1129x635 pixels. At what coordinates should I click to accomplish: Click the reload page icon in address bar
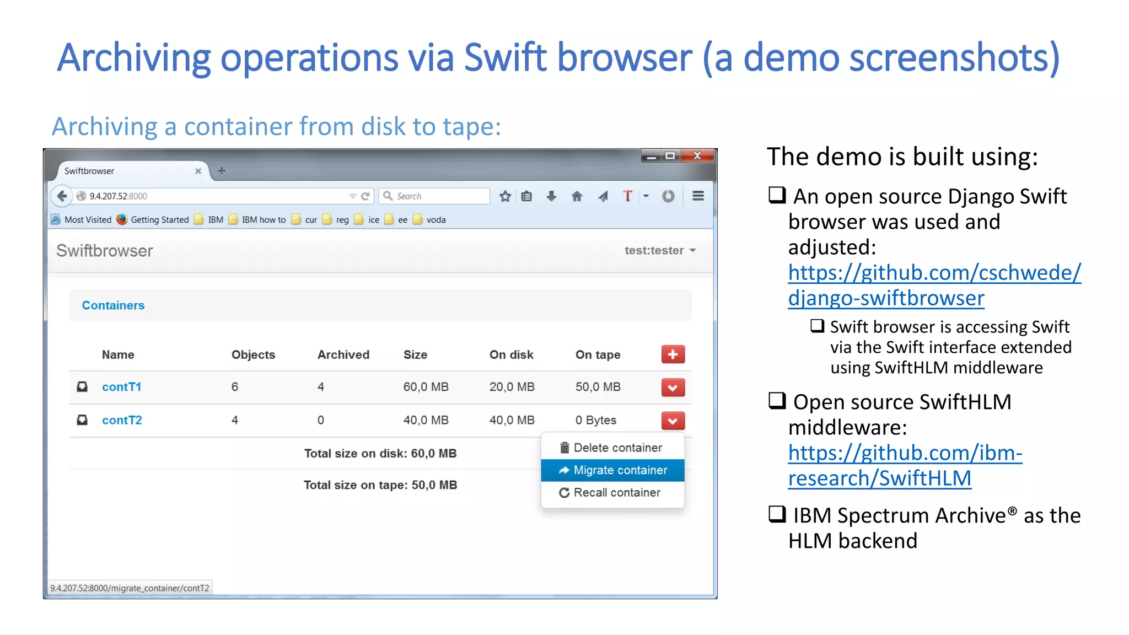click(365, 196)
